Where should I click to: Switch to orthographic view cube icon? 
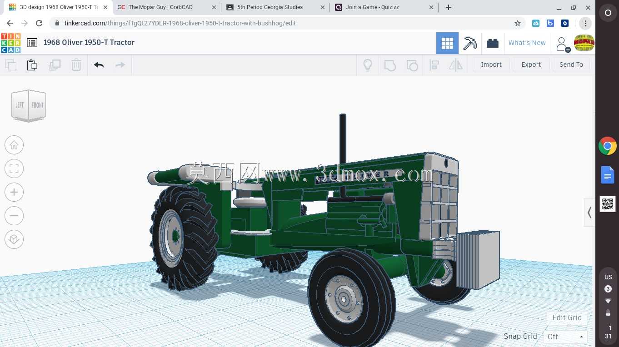pyautogui.click(x=14, y=239)
